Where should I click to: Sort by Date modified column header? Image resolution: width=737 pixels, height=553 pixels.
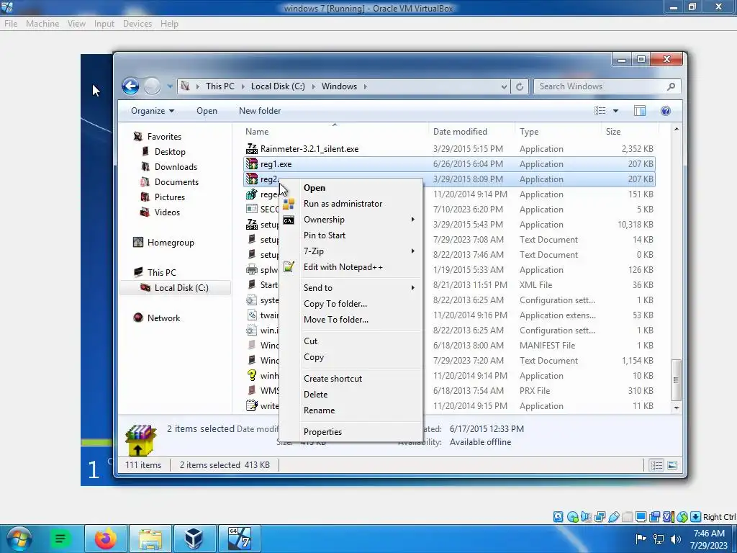(460, 132)
